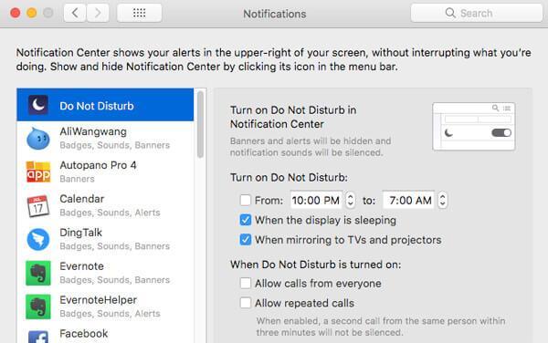Screen dimensions: 548x343
Task: Click the Facebook app icon
Action: tap(38, 337)
